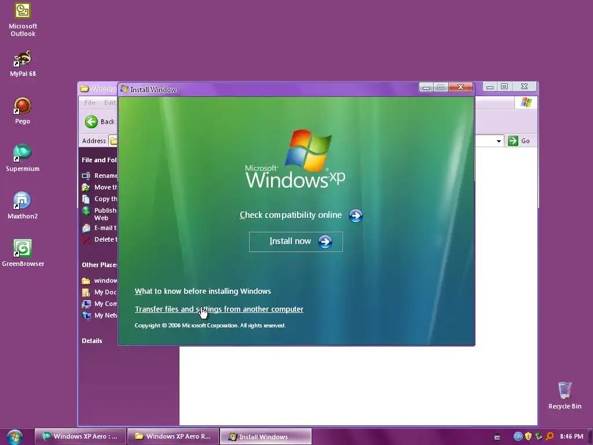The height and width of the screenshot is (445, 593).
Task: Select the Pego desktop shortcut
Action: 23,111
